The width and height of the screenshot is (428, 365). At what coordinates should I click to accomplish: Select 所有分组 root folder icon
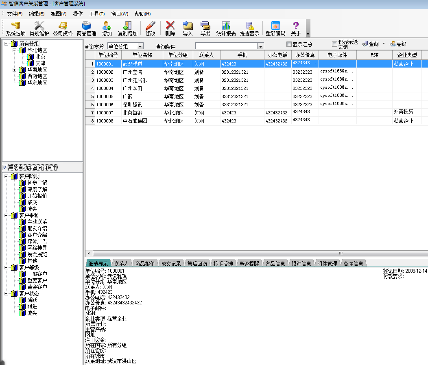[14, 44]
